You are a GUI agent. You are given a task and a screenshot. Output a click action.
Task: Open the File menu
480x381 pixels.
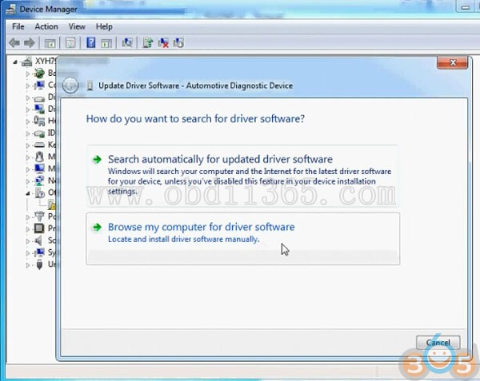18,26
